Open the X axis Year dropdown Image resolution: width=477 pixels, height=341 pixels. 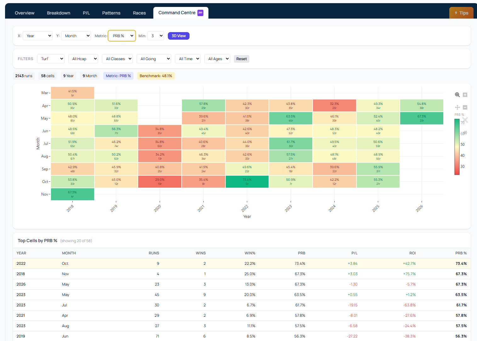click(38, 36)
